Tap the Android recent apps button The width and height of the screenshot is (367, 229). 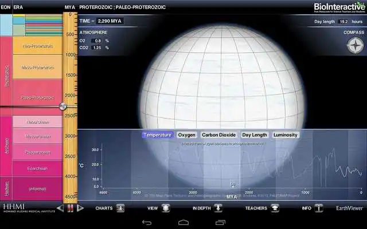(x=220, y=223)
